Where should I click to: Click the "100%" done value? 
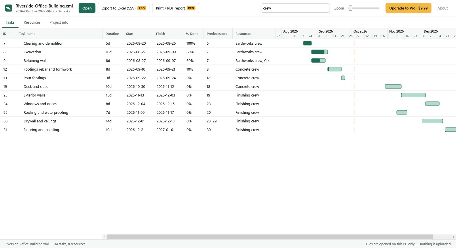[191, 43]
